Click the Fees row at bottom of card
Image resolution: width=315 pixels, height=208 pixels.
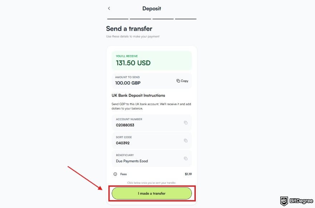pyautogui.click(x=123, y=174)
